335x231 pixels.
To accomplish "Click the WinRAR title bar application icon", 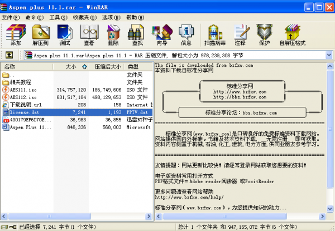I will pos(4,7).
